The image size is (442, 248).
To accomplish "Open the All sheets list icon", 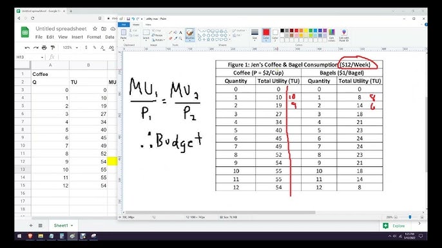I will click(41, 226).
